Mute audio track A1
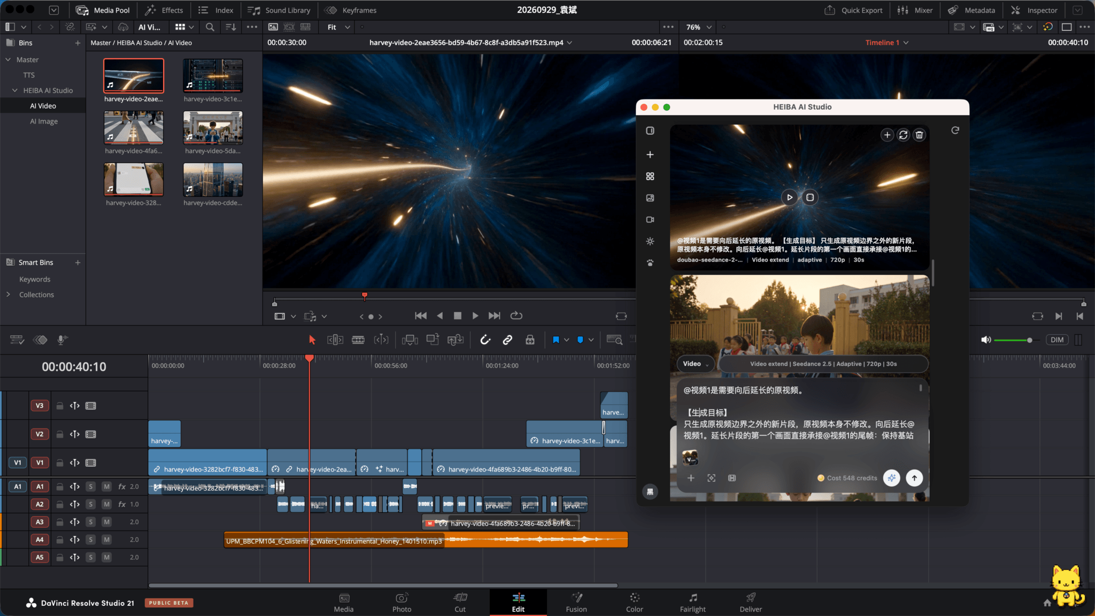Image resolution: width=1095 pixels, height=616 pixels. pos(106,487)
